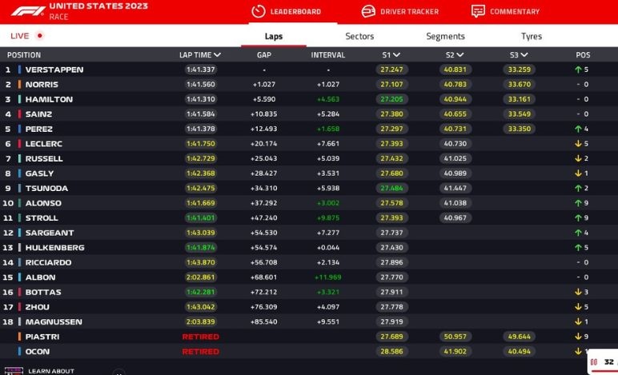This screenshot has width=618, height=375.
Task: Click the red LIVE indicator dot
Action: click(x=40, y=36)
